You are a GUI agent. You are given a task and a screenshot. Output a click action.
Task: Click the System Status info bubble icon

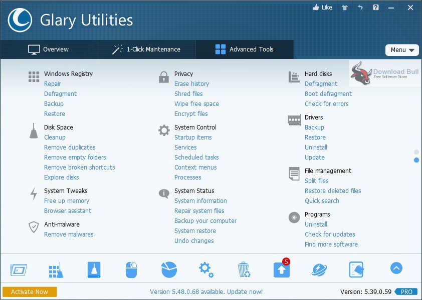(164, 193)
